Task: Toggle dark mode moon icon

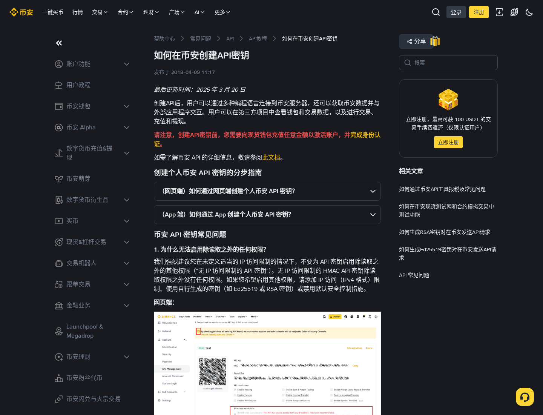Action: tap(529, 12)
